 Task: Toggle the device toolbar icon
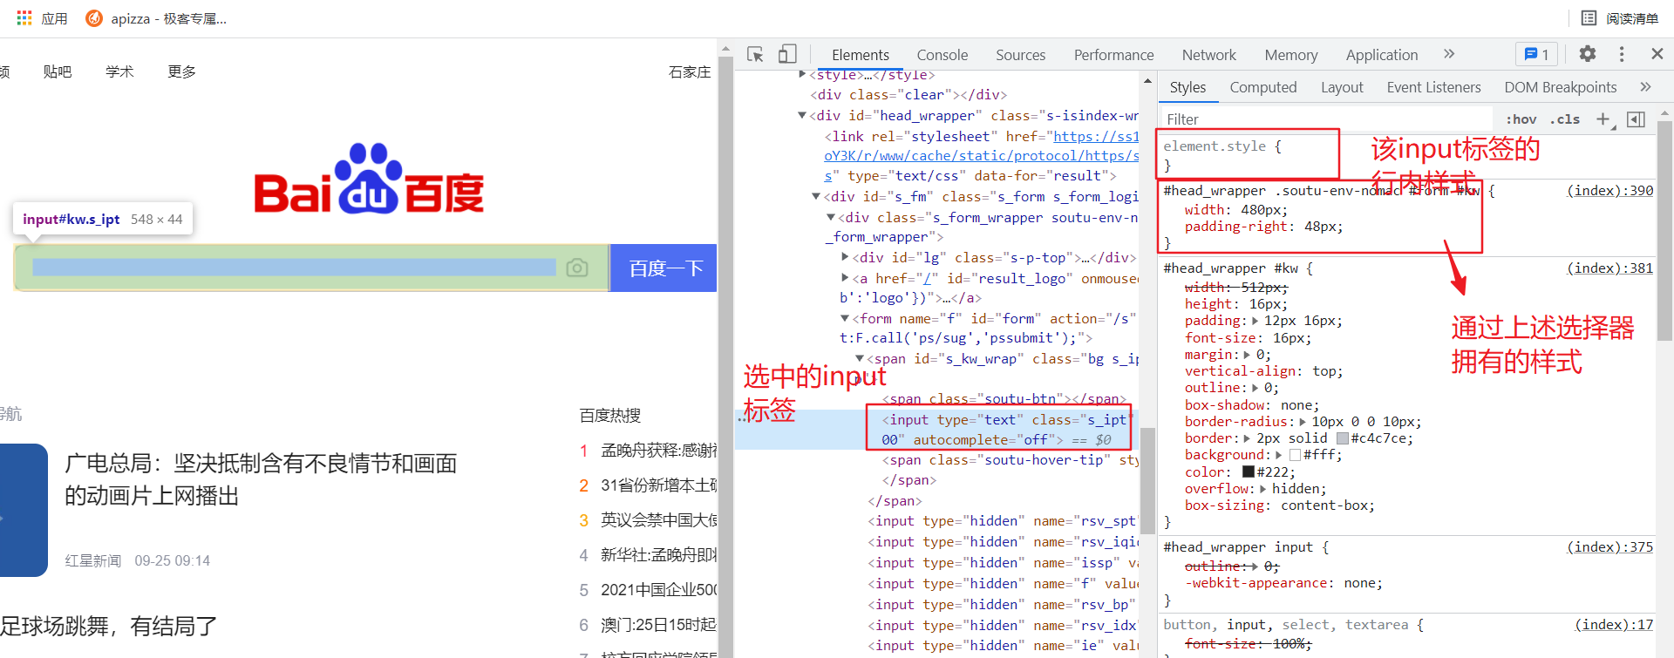787,55
